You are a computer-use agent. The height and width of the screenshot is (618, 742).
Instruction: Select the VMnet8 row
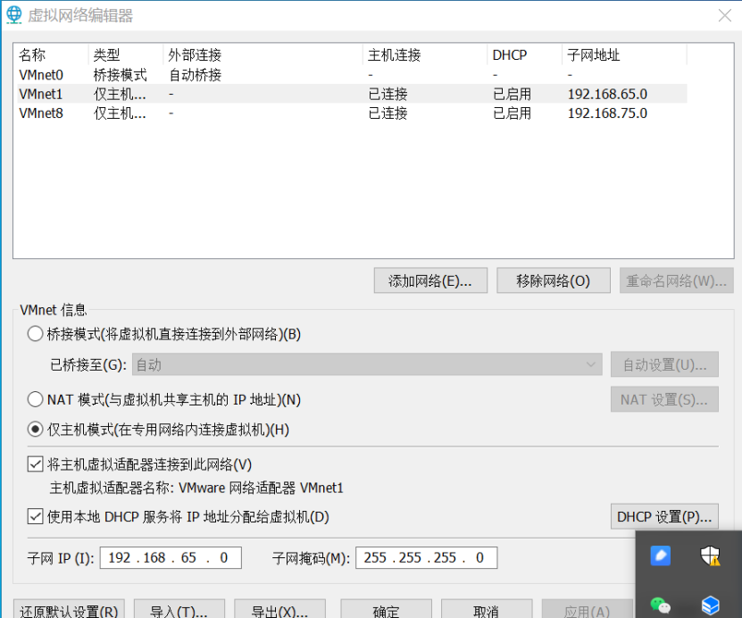pos(352,113)
